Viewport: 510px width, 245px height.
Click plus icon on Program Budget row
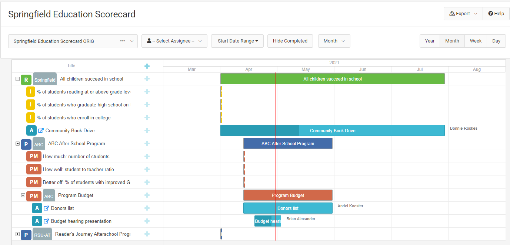click(147, 195)
